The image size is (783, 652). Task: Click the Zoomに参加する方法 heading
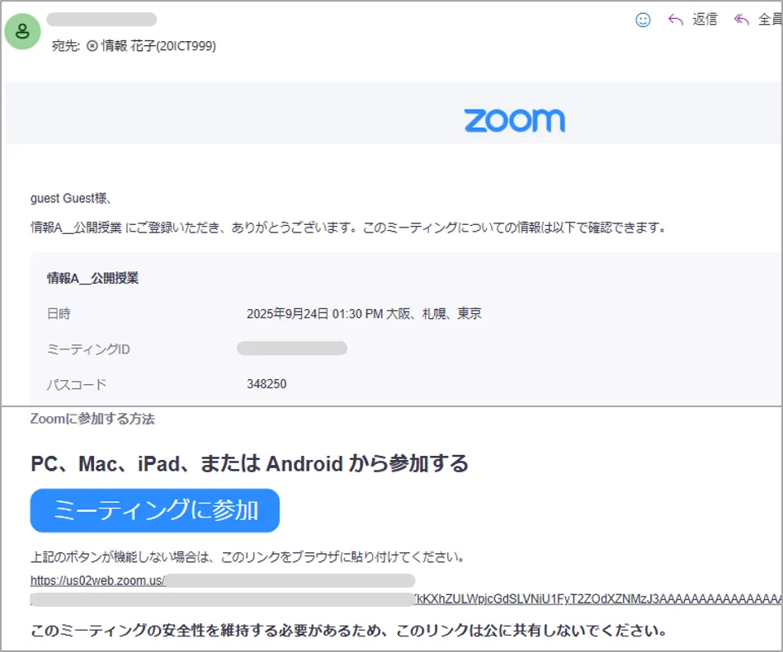pos(92,419)
